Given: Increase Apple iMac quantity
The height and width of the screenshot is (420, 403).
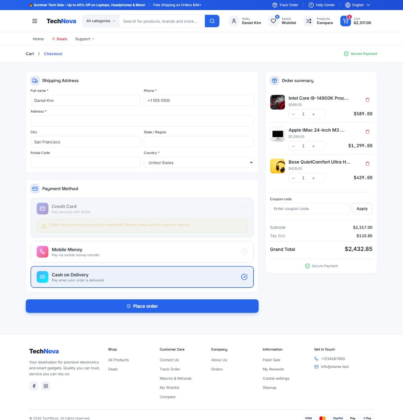Looking at the screenshot, I should [x=313, y=146].
